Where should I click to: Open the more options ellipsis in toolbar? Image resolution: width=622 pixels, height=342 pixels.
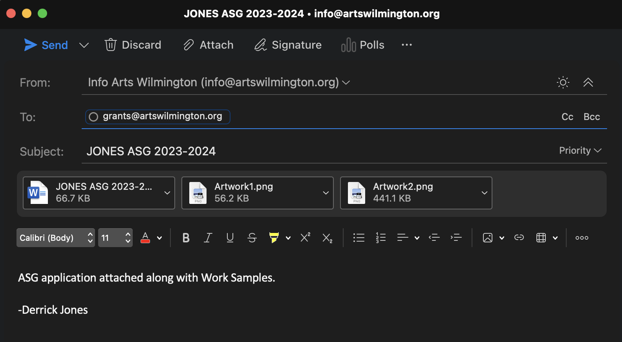(407, 45)
